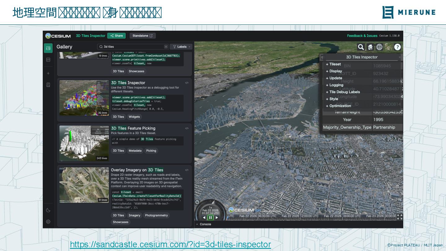Open the base layer imagery picker
Image resolution: width=446 pixels, height=251 pixels.
click(388, 47)
